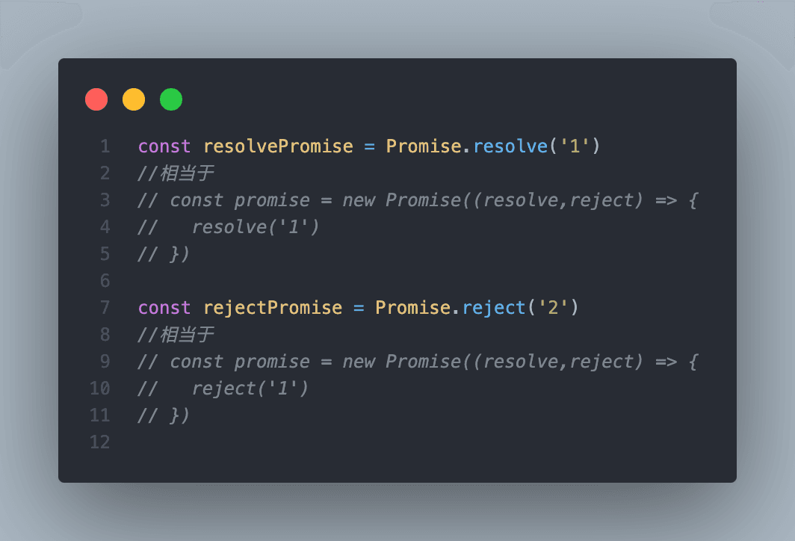Click the commented resolve('1') on line 4

[x=256, y=227]
